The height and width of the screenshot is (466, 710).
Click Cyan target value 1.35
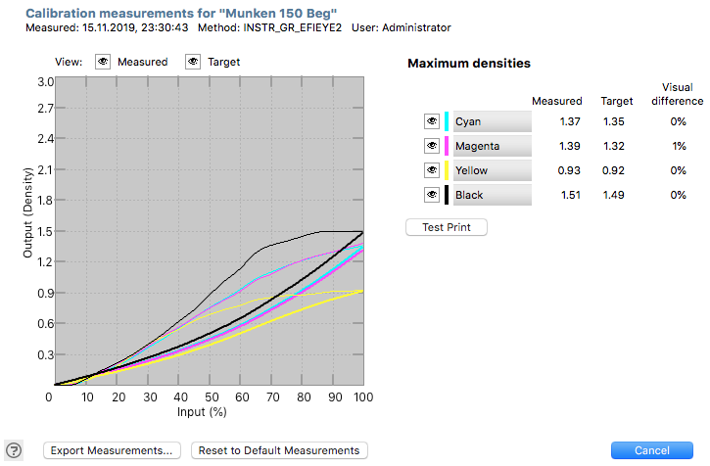pos(614,121)
